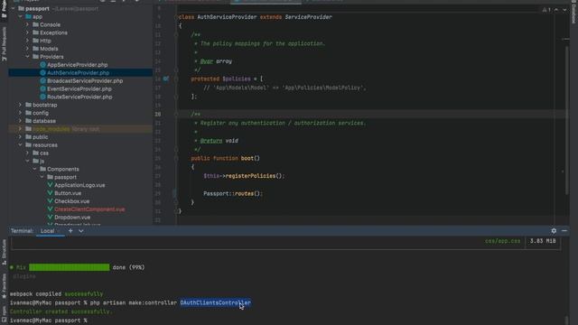Collapse the app folder
The image size is (578, 325).
(x=21, y=16)
